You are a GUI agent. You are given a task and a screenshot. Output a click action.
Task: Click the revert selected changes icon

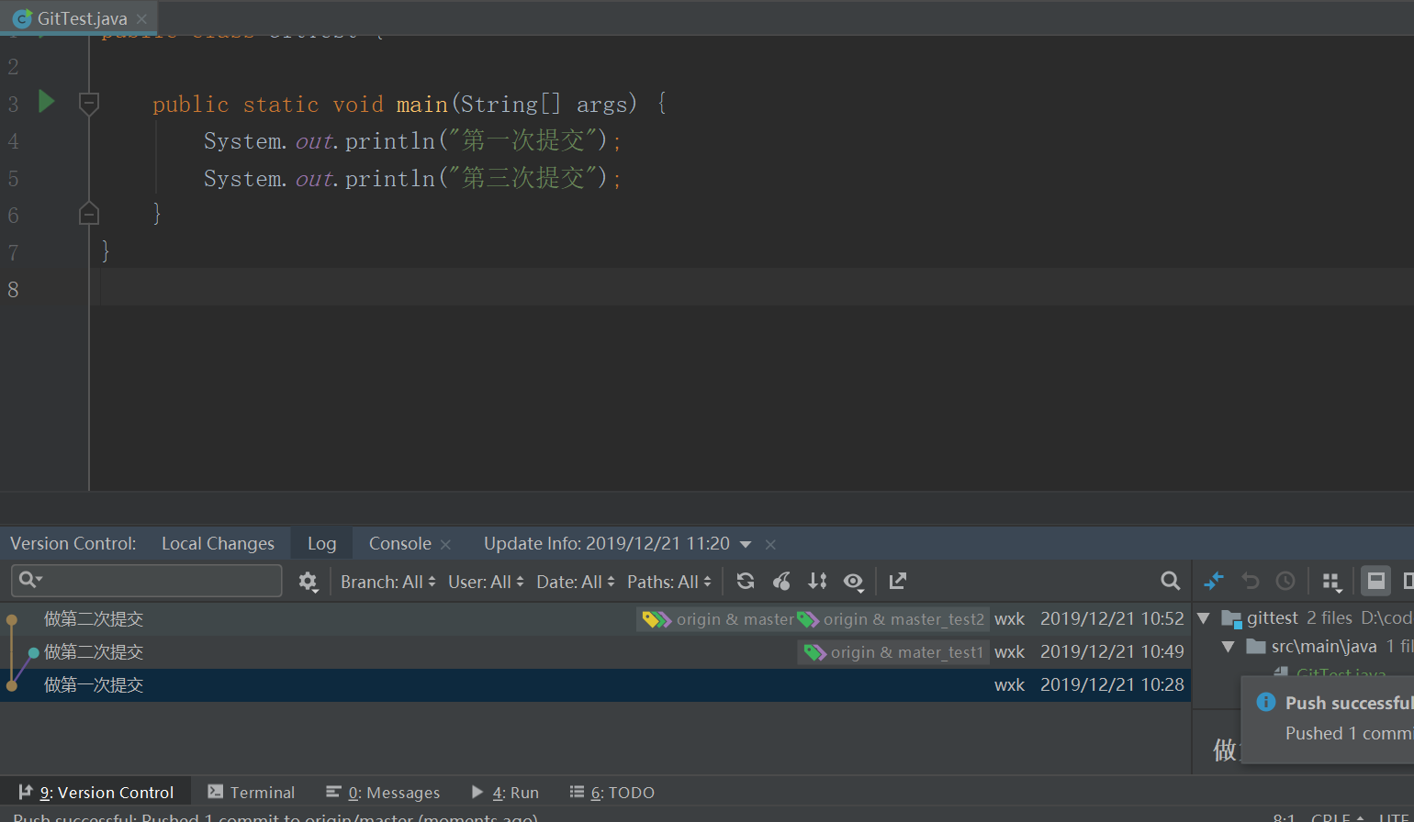click(x=1251, y=581)
